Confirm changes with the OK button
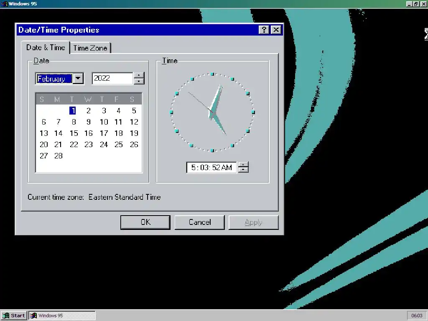Screen dimensions: 428x321 tap(145, 222)
